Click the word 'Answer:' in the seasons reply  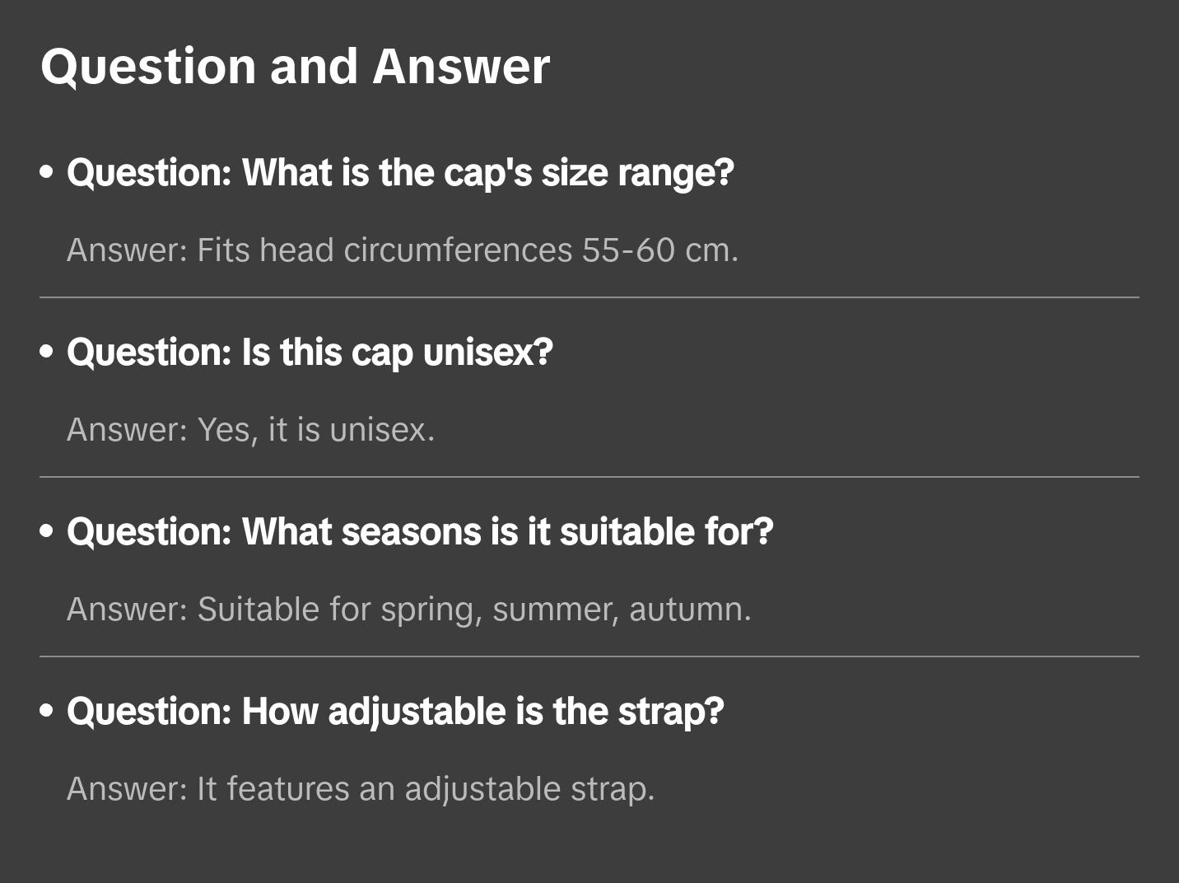tap(128, 610)
